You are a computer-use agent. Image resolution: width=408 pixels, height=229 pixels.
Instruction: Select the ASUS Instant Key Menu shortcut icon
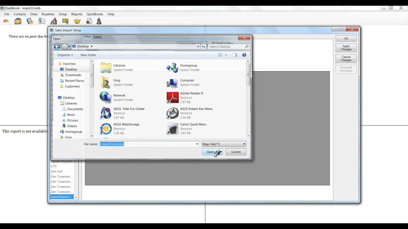click(x=172, y=113)
